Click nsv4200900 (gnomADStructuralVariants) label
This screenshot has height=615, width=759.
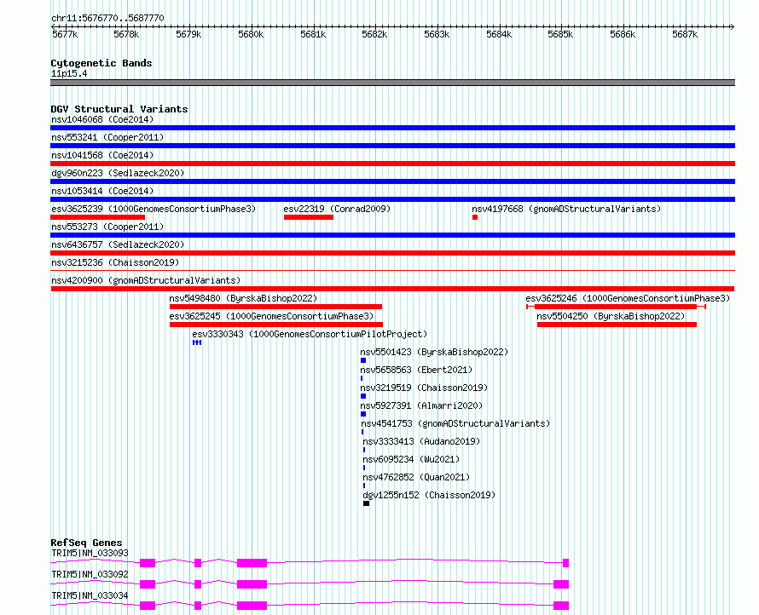pos(146,280)
